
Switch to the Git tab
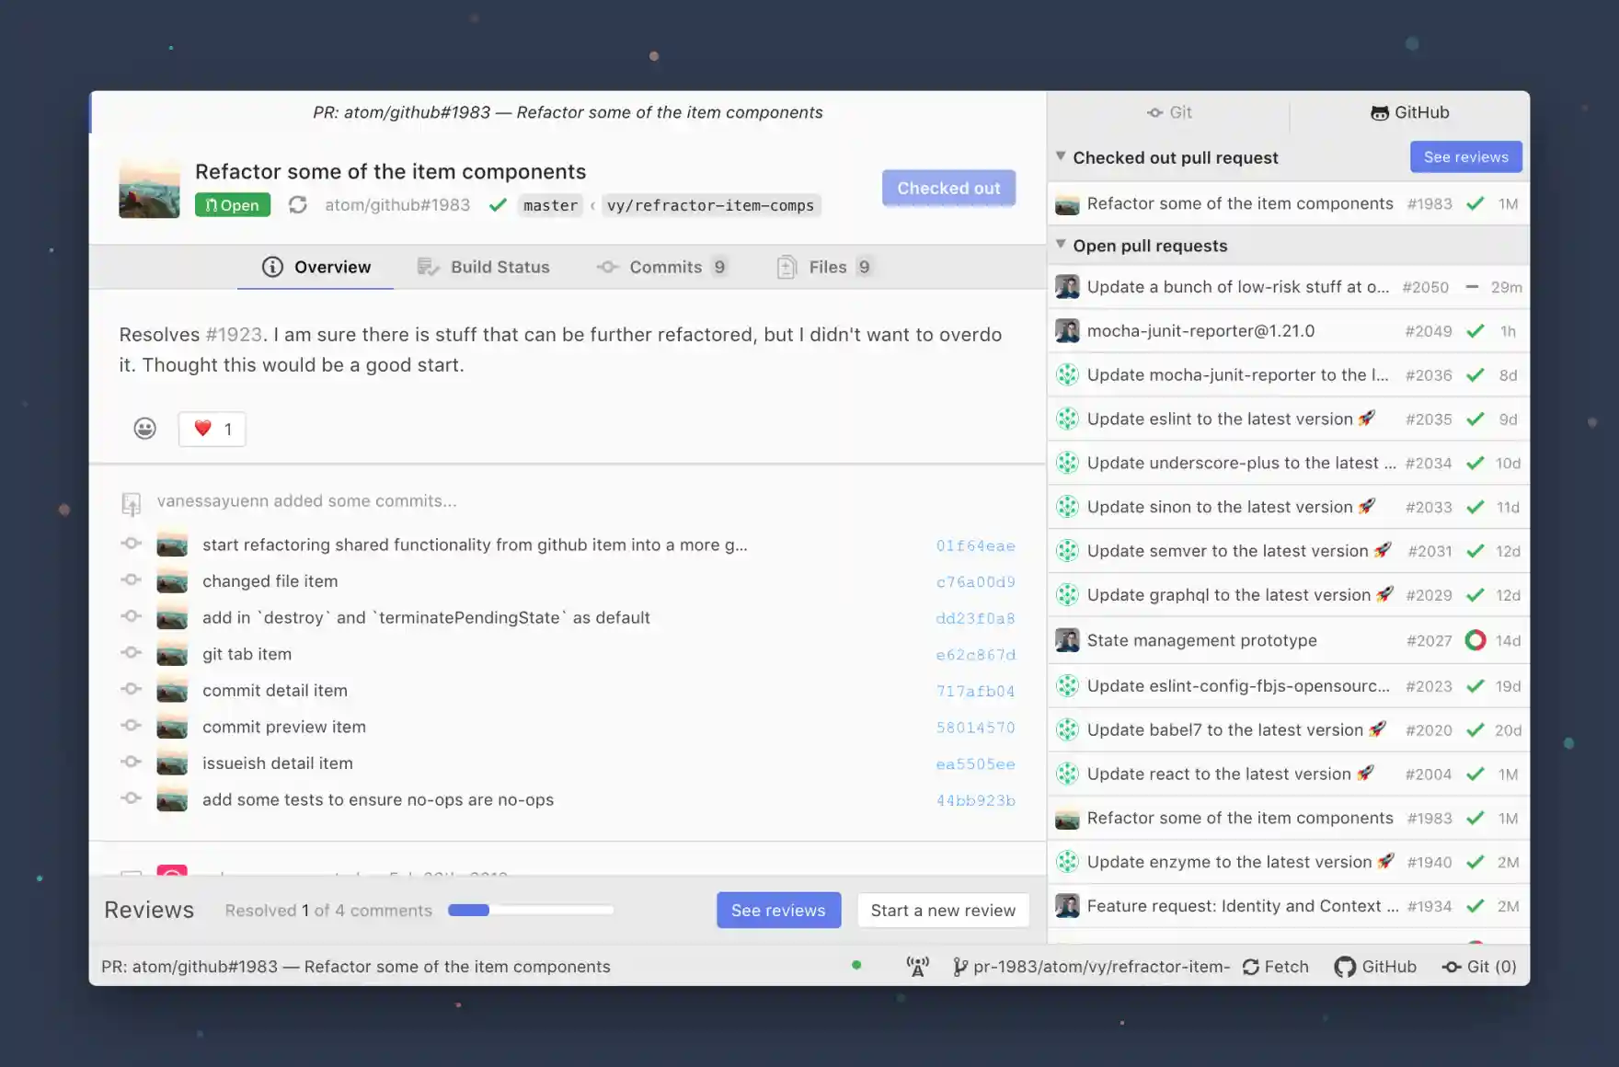[1169, 112]
